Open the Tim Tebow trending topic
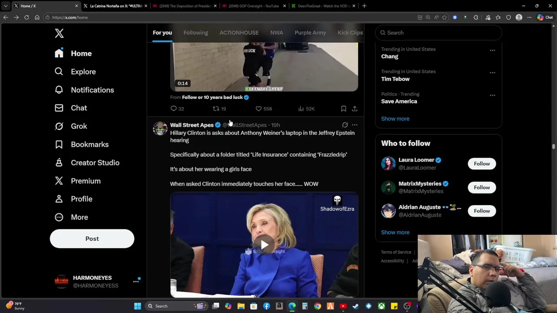Viewport: 557px width, 313px height. [395, 79]
